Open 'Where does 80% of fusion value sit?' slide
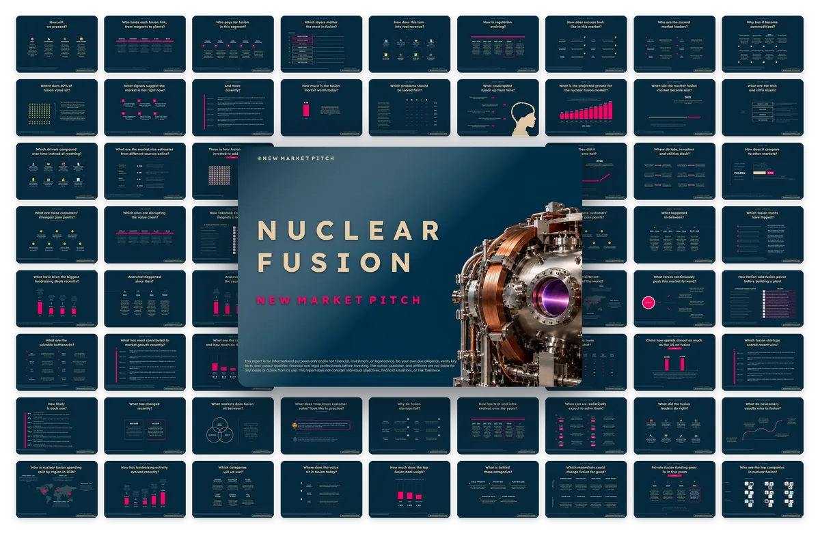Image resolution: width=820 pixels, height=534 pixels. [x=57, y=108]
